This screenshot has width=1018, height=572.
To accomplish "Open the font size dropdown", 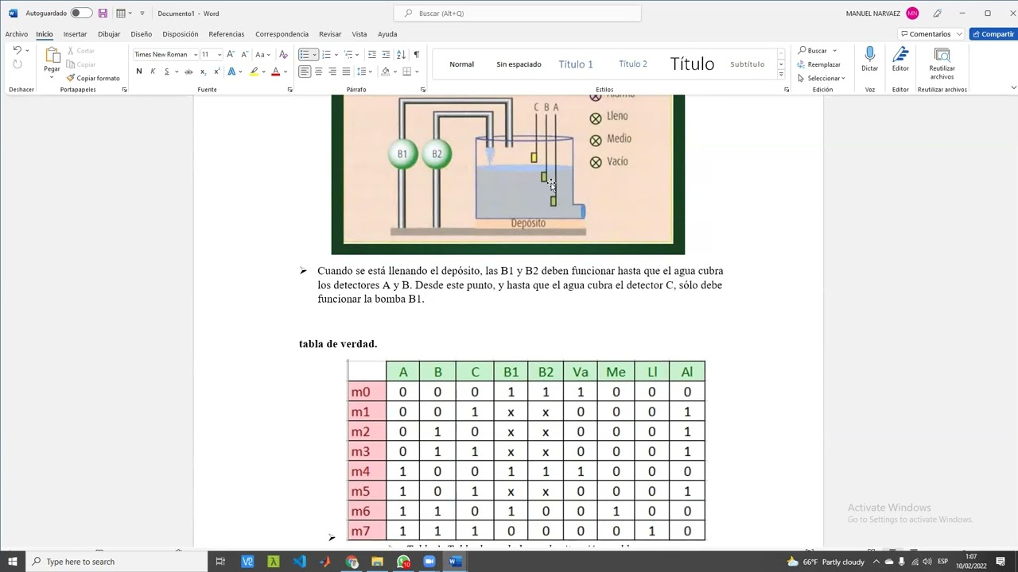I will [x=220, y=55].
